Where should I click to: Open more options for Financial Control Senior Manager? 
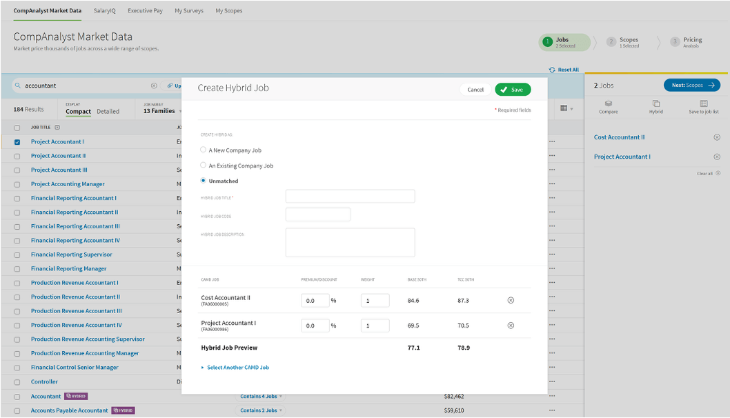pyautogui.click(x=552, y=367)
